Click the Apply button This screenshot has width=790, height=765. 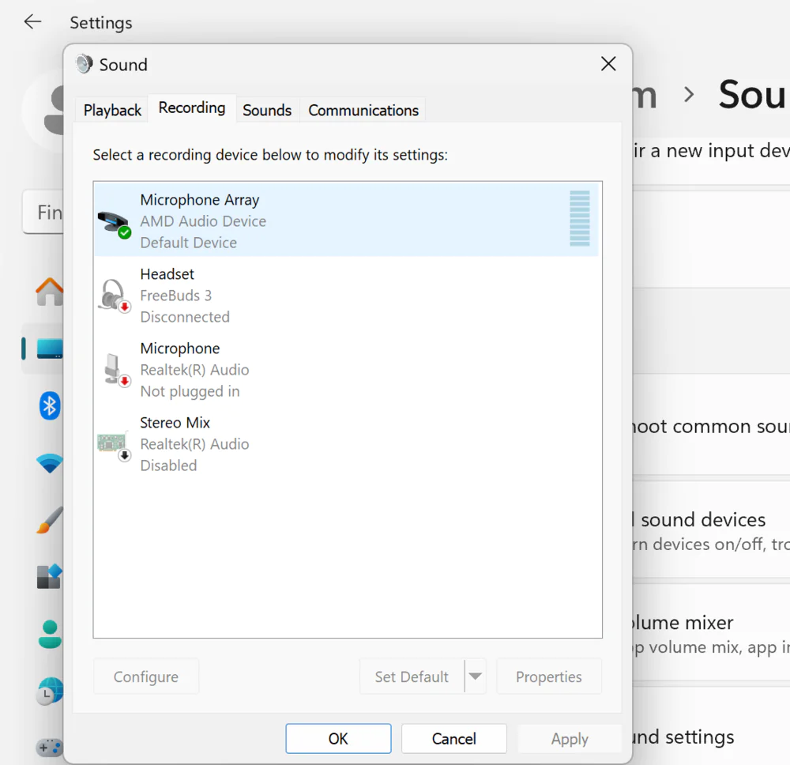tap(570, 738)
